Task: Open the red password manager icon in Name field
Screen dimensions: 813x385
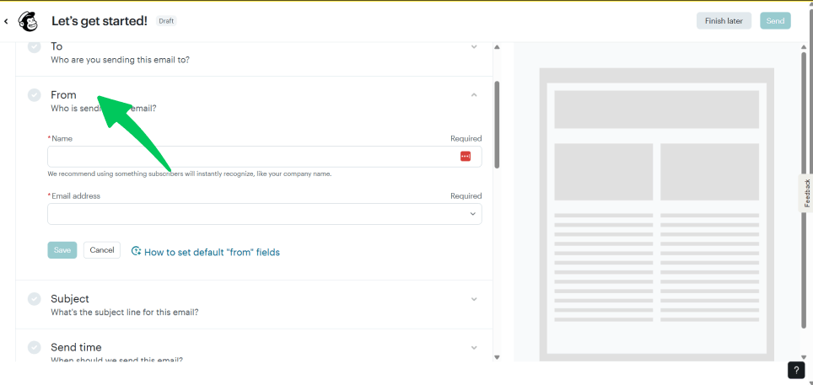Action: point(465,156)
